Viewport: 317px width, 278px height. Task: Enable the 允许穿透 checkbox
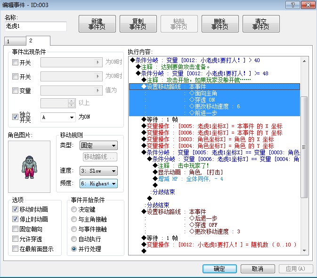tap(16, 239)
